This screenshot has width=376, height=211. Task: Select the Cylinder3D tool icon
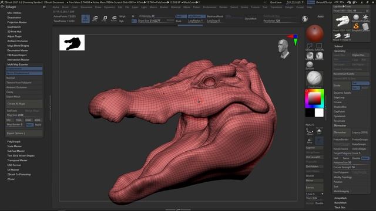365,27
